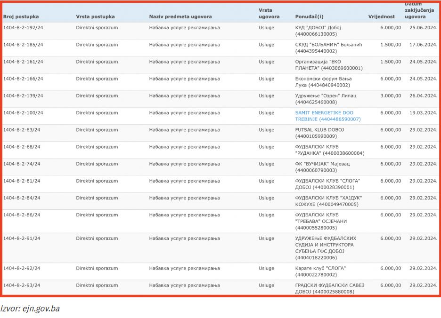Select supplier Економски форум Бања Лука
This screenshot has width=441, height=318.
click(323, 82)
